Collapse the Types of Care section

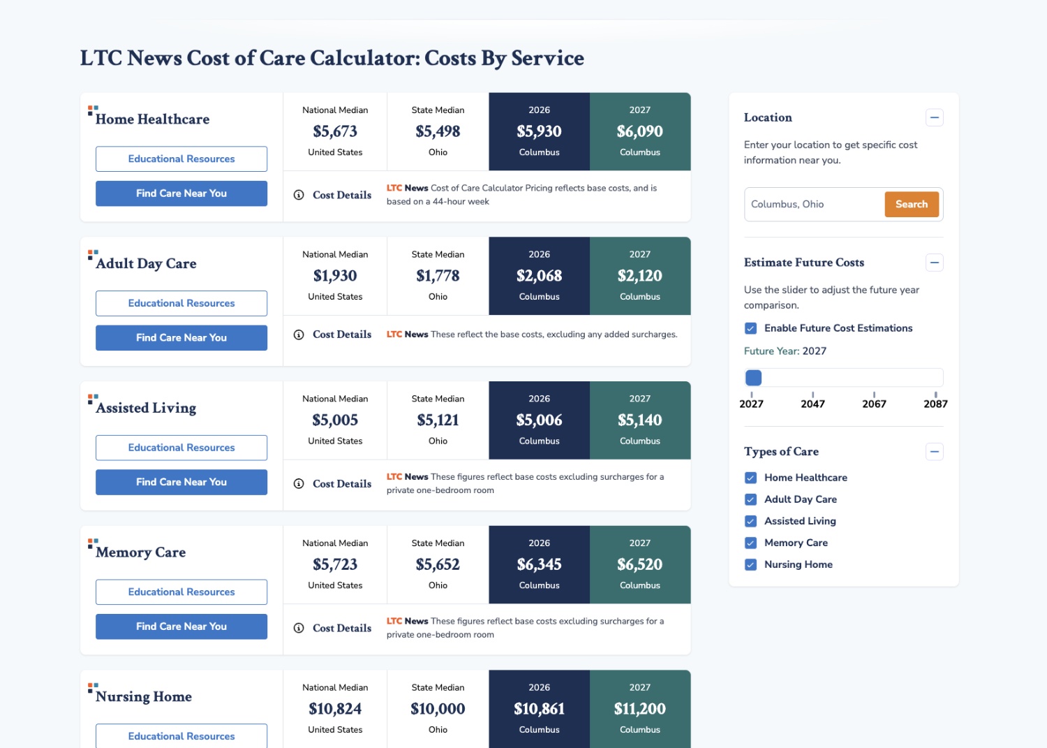coord(935,452)
